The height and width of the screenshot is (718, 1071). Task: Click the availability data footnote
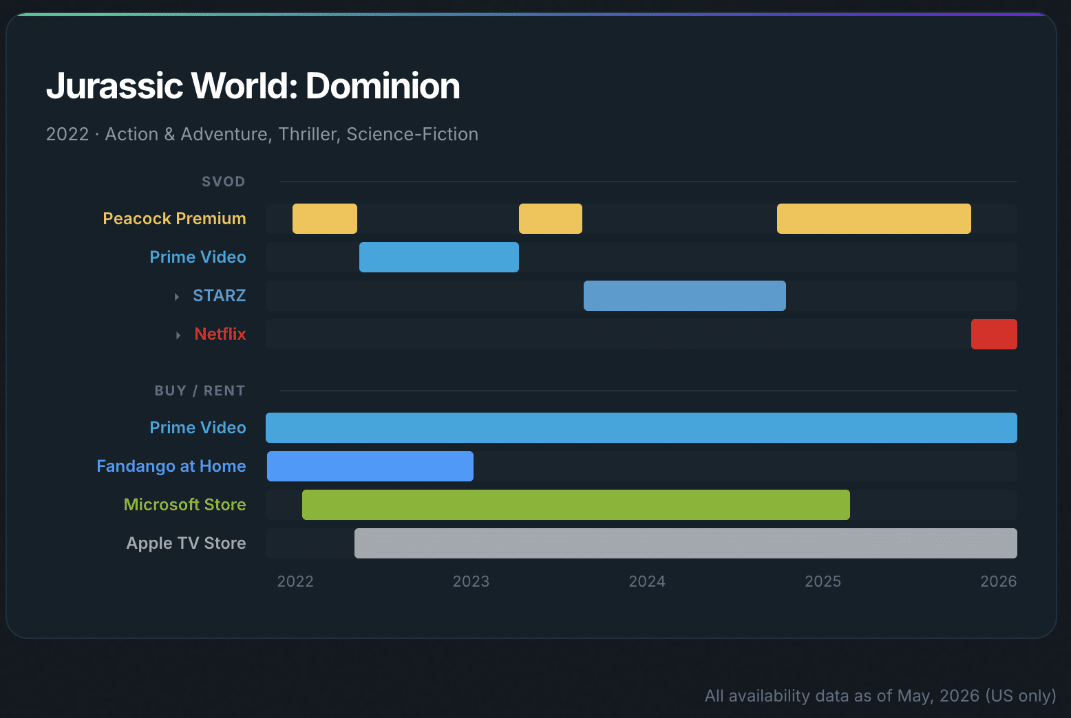(880, 696)
